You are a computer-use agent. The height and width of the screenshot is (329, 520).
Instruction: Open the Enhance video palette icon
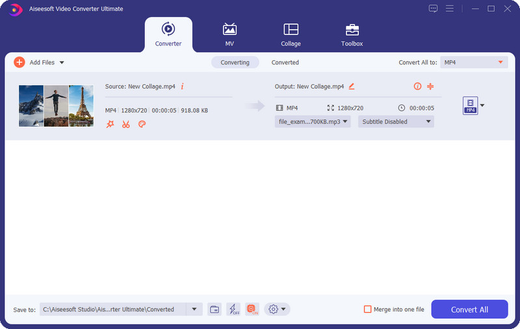[142, 124]
